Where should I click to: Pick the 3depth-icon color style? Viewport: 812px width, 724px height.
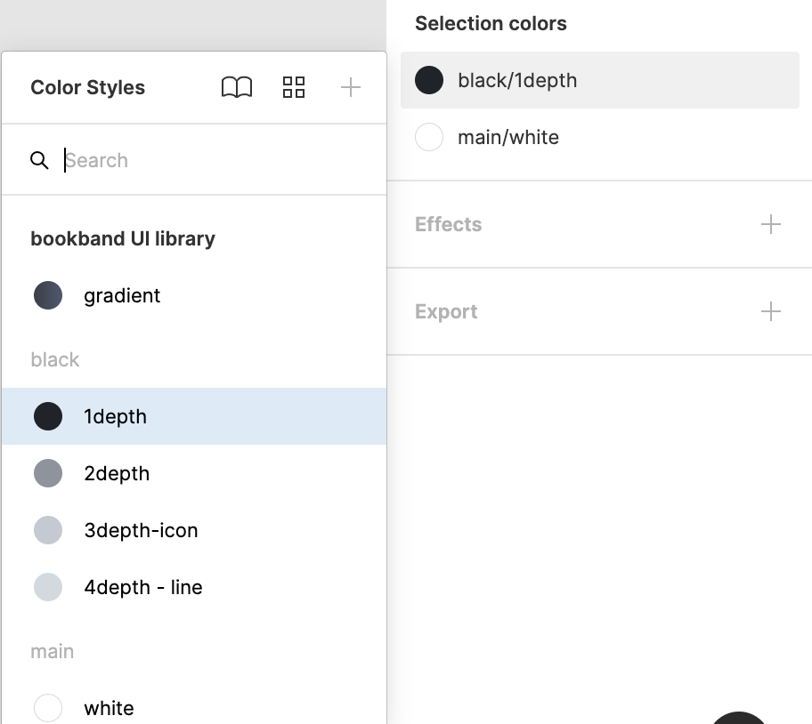[x=141, y=530]
